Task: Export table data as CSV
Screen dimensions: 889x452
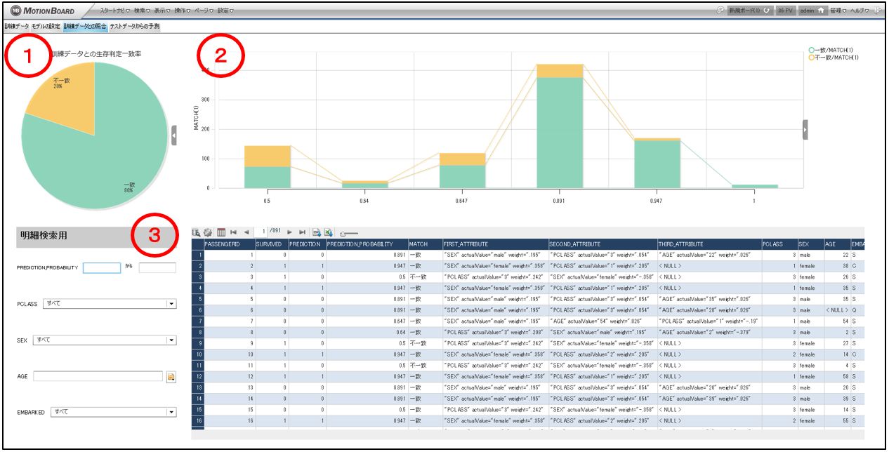Action: coord(317,232)
